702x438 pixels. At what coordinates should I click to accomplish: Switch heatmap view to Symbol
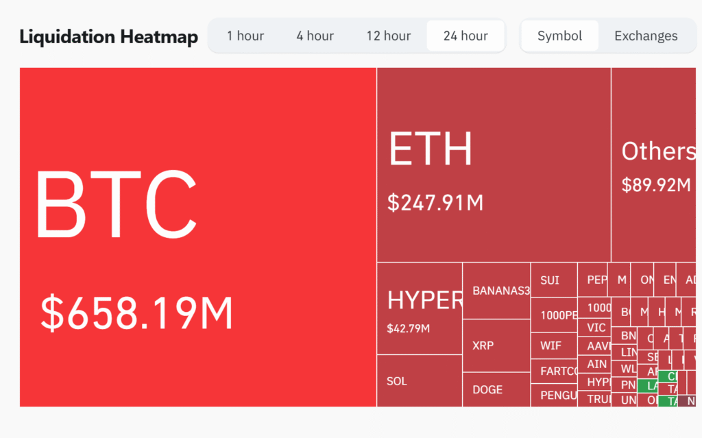pyautogui.click(x=559, y=36)
